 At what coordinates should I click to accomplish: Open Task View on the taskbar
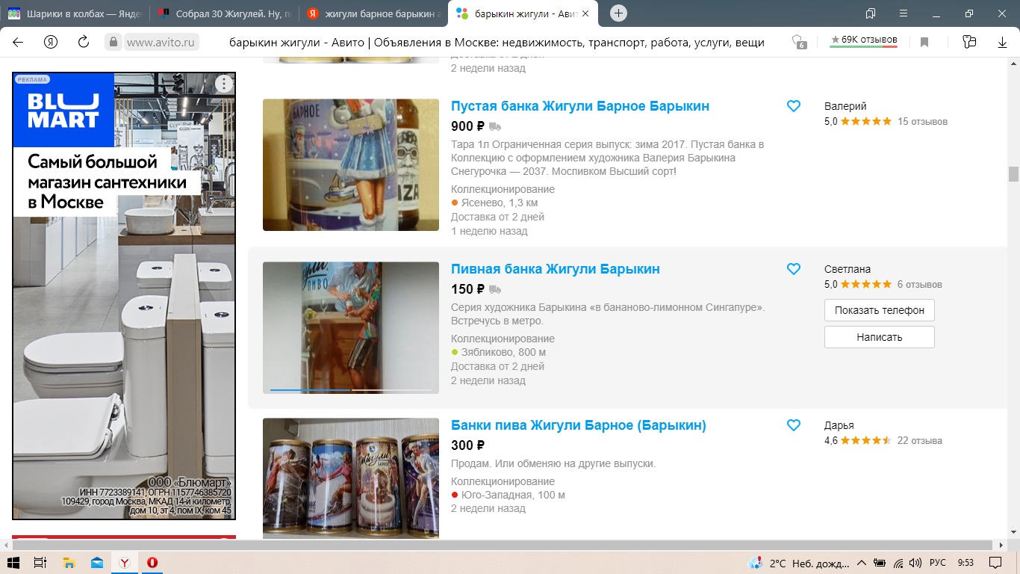coord(40,563)
